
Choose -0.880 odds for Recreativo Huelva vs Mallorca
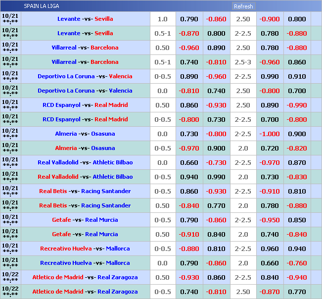coord(189,249)
